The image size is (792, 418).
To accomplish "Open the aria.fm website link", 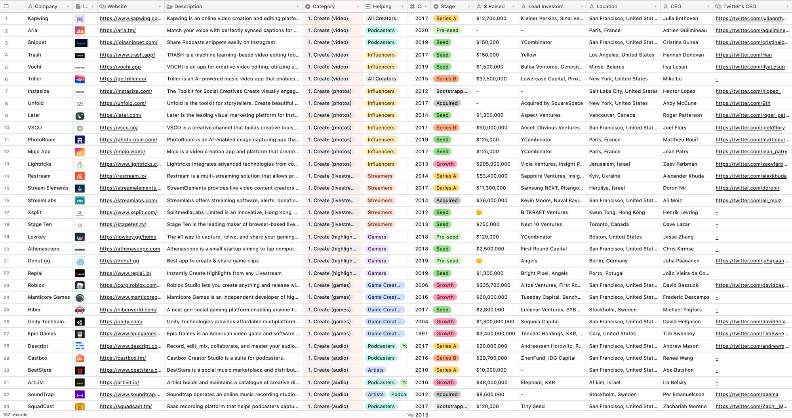I will pos(118,31).
